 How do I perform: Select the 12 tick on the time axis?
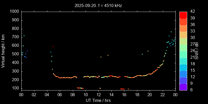[98, 94]
